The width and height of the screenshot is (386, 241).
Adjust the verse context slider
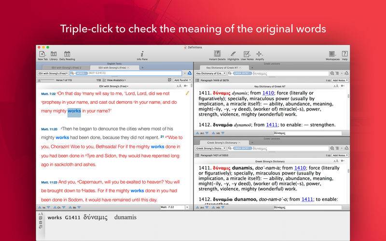click(46, 80)
